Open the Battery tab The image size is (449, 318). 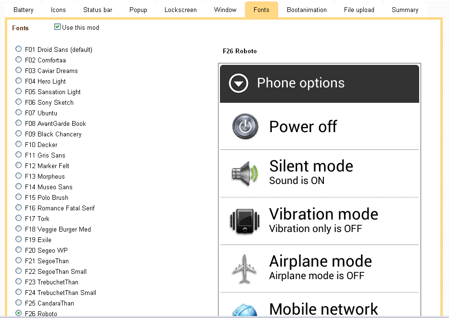click(24, 10)
